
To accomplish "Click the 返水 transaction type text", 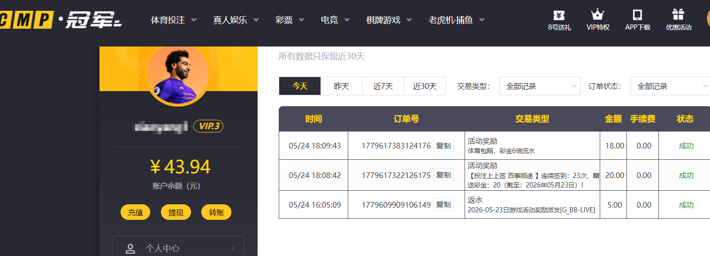I will tap(475, 200).
